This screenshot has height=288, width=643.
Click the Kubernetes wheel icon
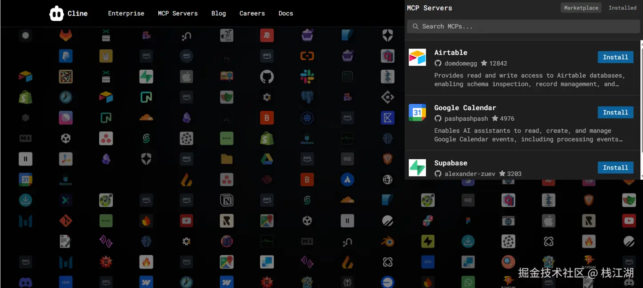tap(307, 118)
